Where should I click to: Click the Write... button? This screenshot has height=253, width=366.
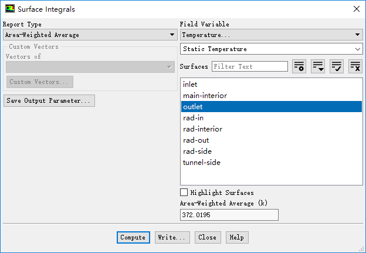coord(172,238)
